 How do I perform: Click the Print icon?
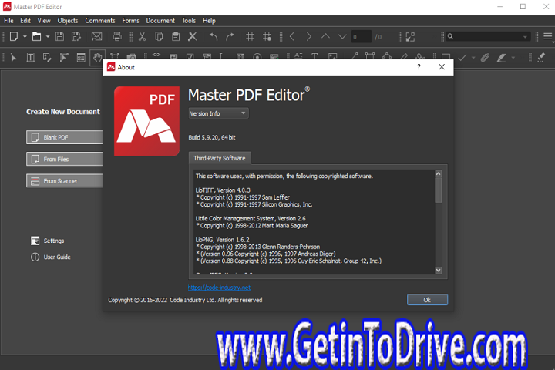117,36
